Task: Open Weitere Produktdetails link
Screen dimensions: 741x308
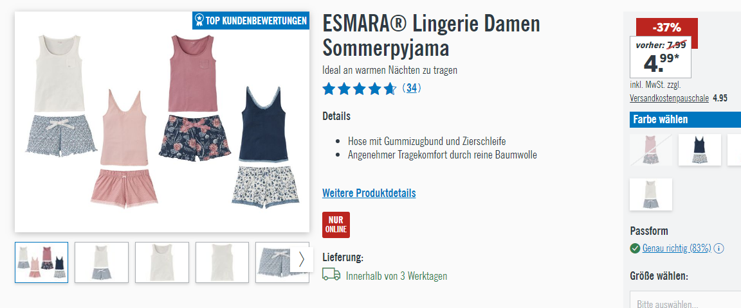Action: (369, 193)
